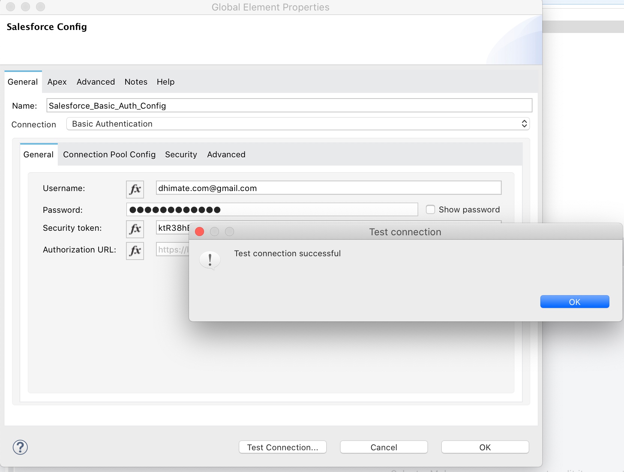Click the Test Connection... button
The height and width of the screenshot is (472, 624).
pos(282,447)
